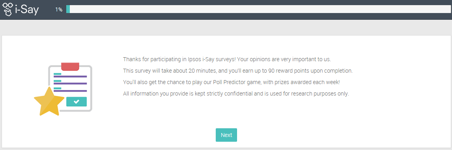This screenshot has width=452, height=150.
Task: Click the bottom short teal line on the clipboard
Action: click(x=58, y=88)
